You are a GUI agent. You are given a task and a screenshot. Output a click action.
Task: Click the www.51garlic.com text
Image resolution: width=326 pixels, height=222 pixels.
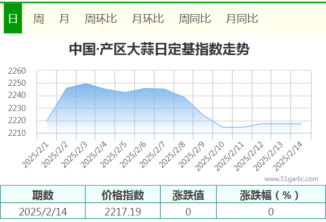tap(291, 179)
